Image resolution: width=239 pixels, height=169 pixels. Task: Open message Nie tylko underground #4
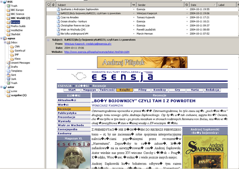[74, 34]
